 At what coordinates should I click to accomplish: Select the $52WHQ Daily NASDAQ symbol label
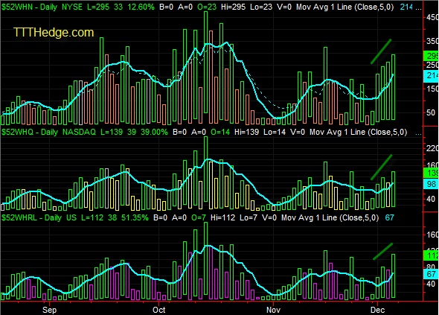(48, 132)
